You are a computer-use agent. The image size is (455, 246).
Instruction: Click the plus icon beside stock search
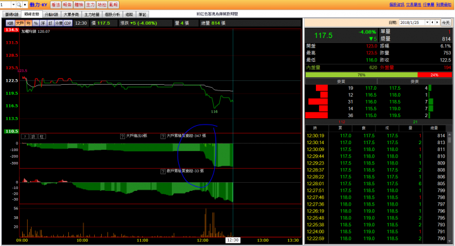pos(25,4)
